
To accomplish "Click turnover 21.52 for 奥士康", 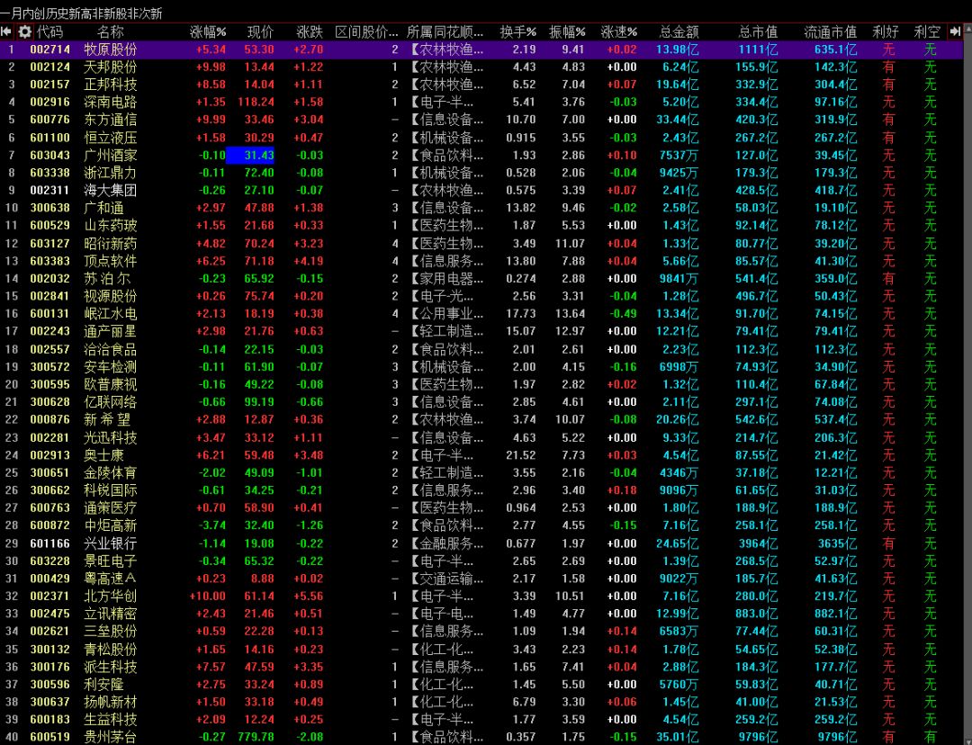I will pyautogui.click(x=521, y=455).
